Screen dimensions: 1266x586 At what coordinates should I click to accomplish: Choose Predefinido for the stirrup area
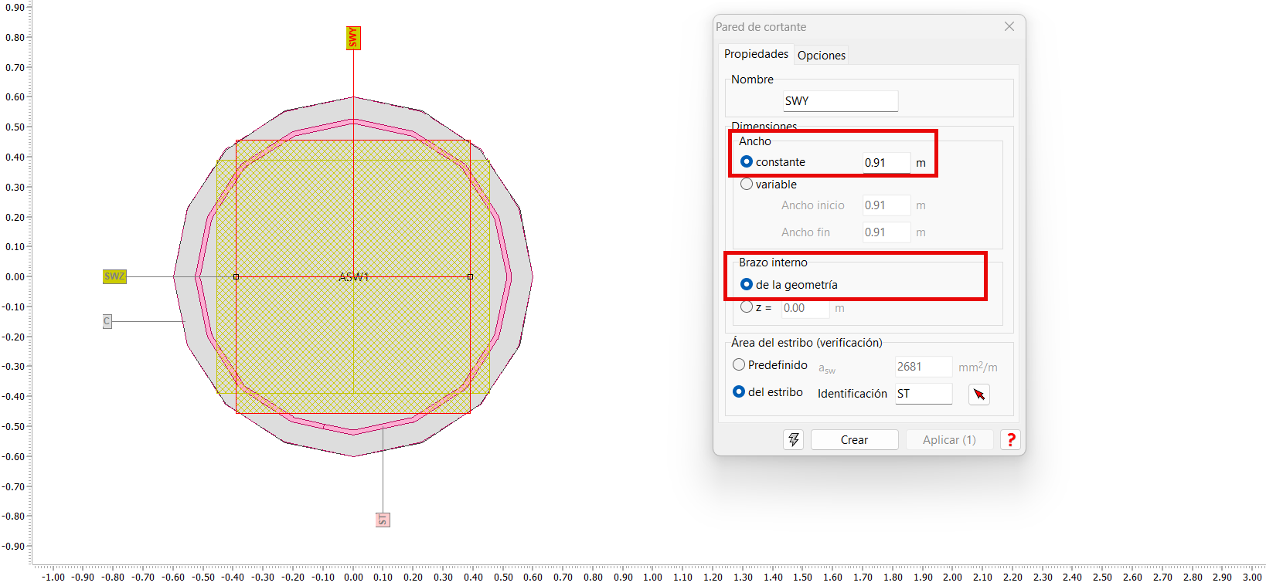point(739,365)
